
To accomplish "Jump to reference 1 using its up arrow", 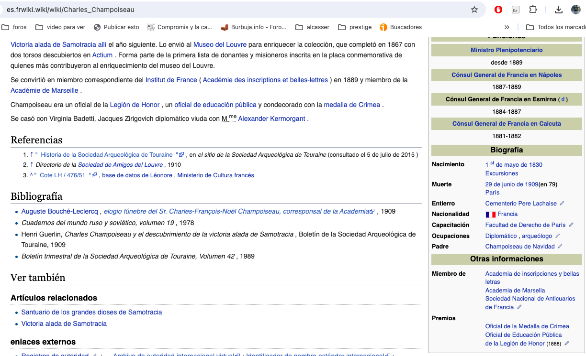I will click(x=32, y=155).
